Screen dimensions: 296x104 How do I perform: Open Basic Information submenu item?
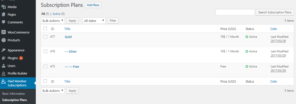click(14, 94)
